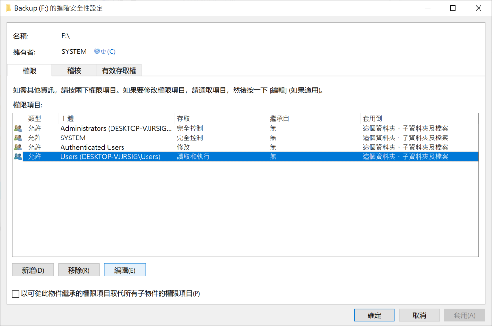Click the 變更(C) owner link
This screenshot has width=492, height=326.
pyautogui.click(x=104, y=51)
